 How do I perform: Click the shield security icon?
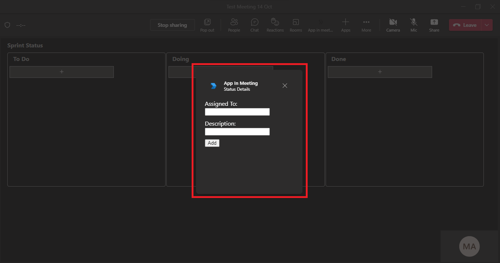[7, 25]
